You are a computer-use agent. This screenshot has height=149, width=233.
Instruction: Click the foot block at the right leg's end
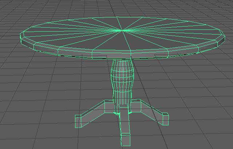(x=166, y=119)
